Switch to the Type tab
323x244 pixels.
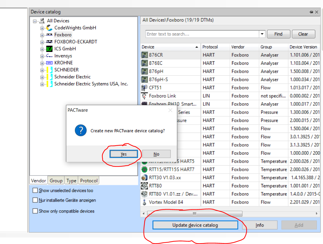point(71,181)
